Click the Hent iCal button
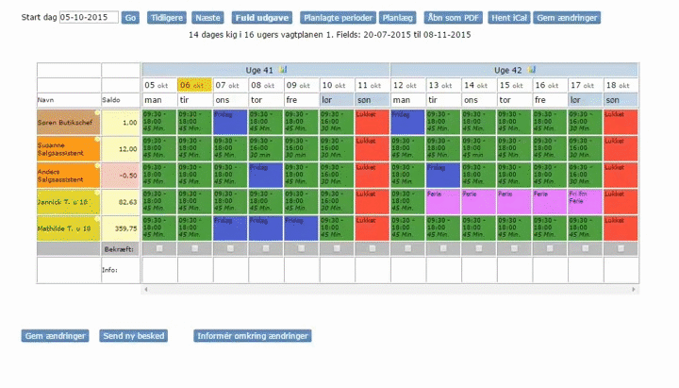 509,18
